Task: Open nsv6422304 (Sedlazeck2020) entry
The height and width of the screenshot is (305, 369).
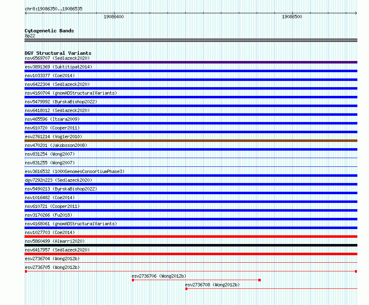Action: tap(57, 84)
